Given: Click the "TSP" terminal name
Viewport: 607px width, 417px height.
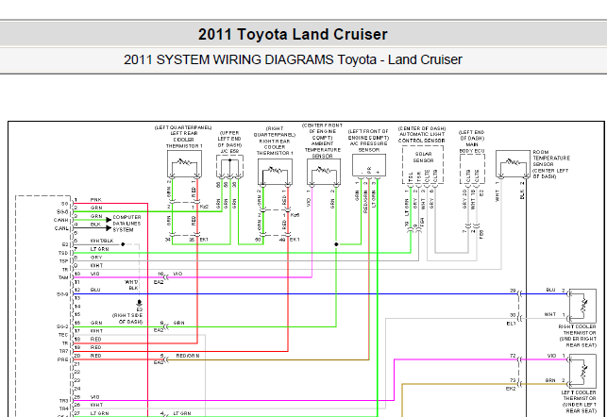Looking at the screenshot, I should [x=64, y=261].
